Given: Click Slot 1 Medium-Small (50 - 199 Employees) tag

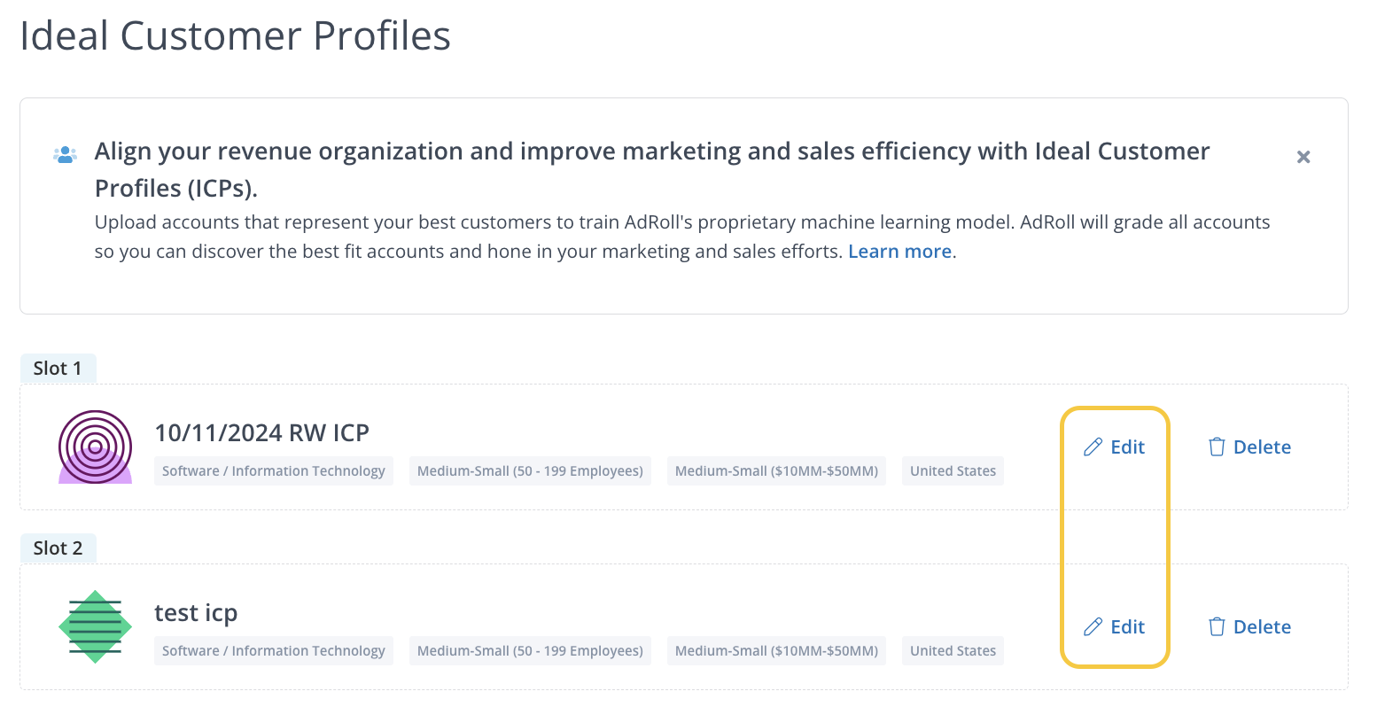Looking at the screenshot, I should [530, 471].
